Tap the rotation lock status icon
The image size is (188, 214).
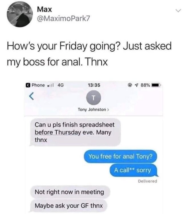(x=130, y=85)
